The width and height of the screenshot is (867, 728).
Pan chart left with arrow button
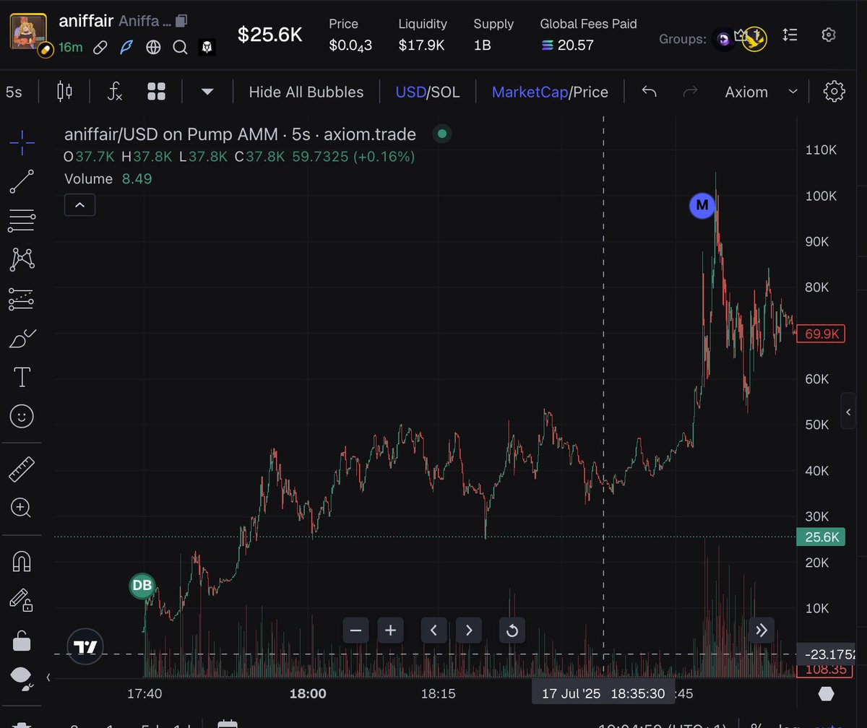tap(433, 630)
